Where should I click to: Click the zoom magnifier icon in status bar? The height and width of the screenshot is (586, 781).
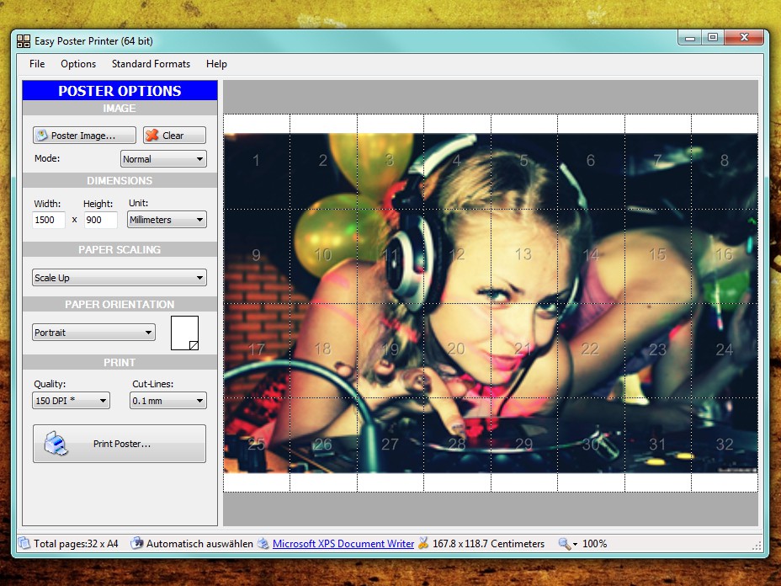pyautogui.click(x=565, y=544)
